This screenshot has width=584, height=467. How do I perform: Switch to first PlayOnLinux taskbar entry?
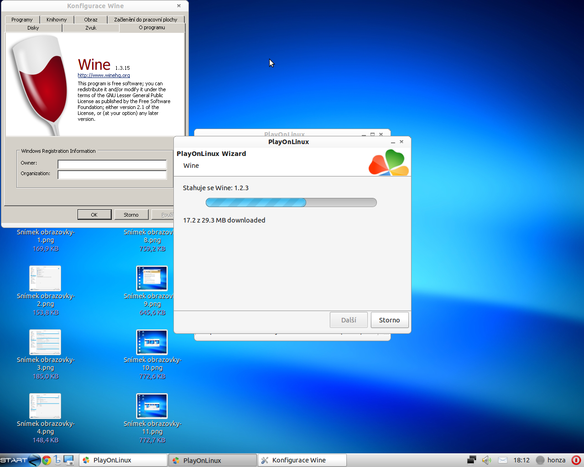click(123, 460)
